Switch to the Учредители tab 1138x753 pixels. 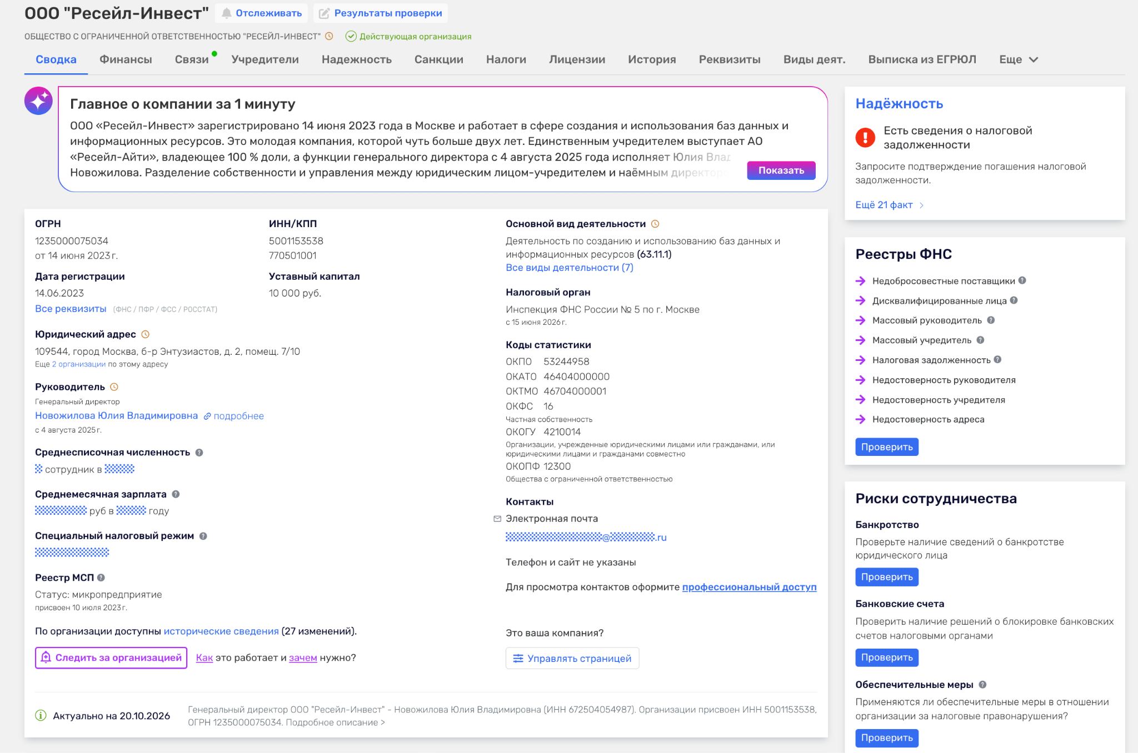[265, 59]
